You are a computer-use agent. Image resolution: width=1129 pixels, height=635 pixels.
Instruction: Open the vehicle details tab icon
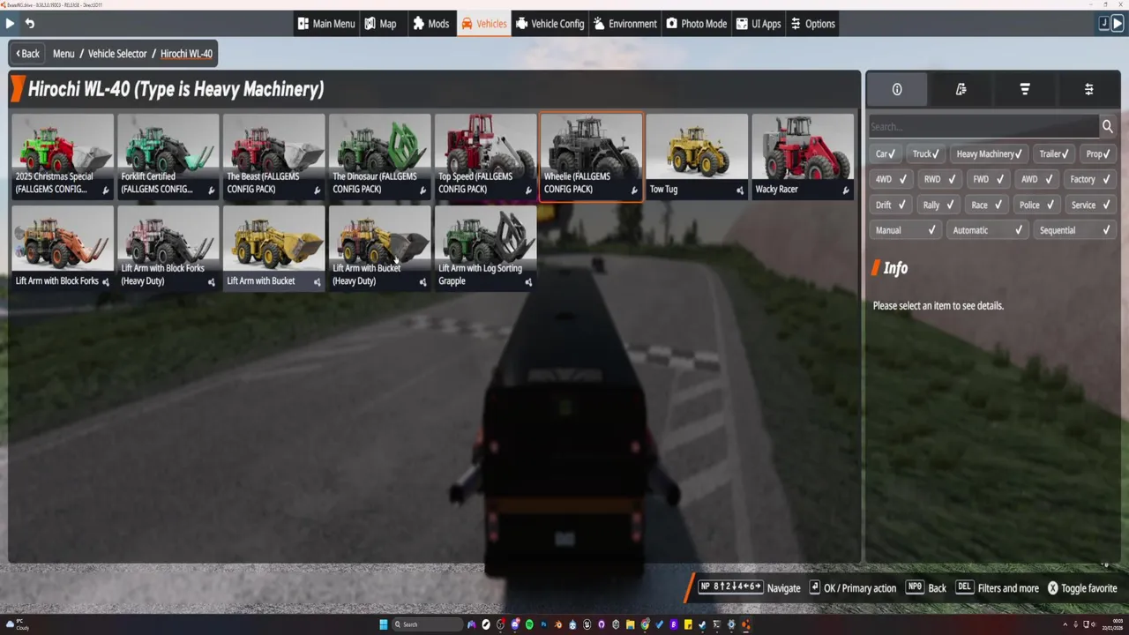coord(961,89)
